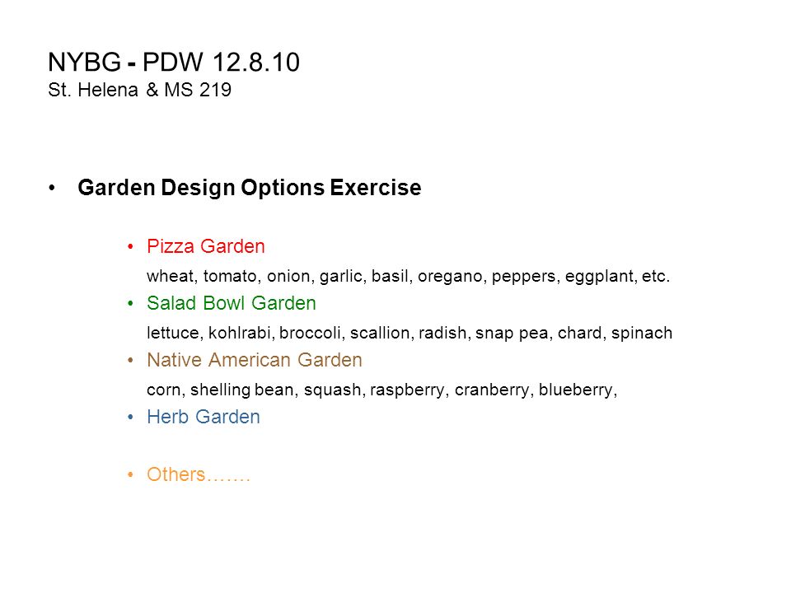This screenshot has width=791, height=593.
Task: Click the black bullet beside Garden Design Options
Action: click(x=52, y=188)
